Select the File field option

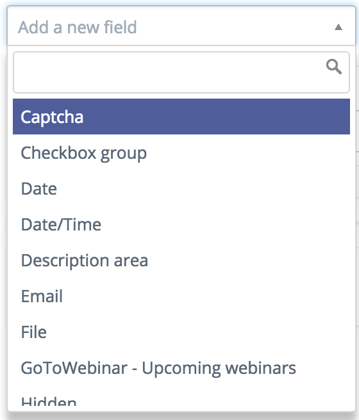[181, 332]
